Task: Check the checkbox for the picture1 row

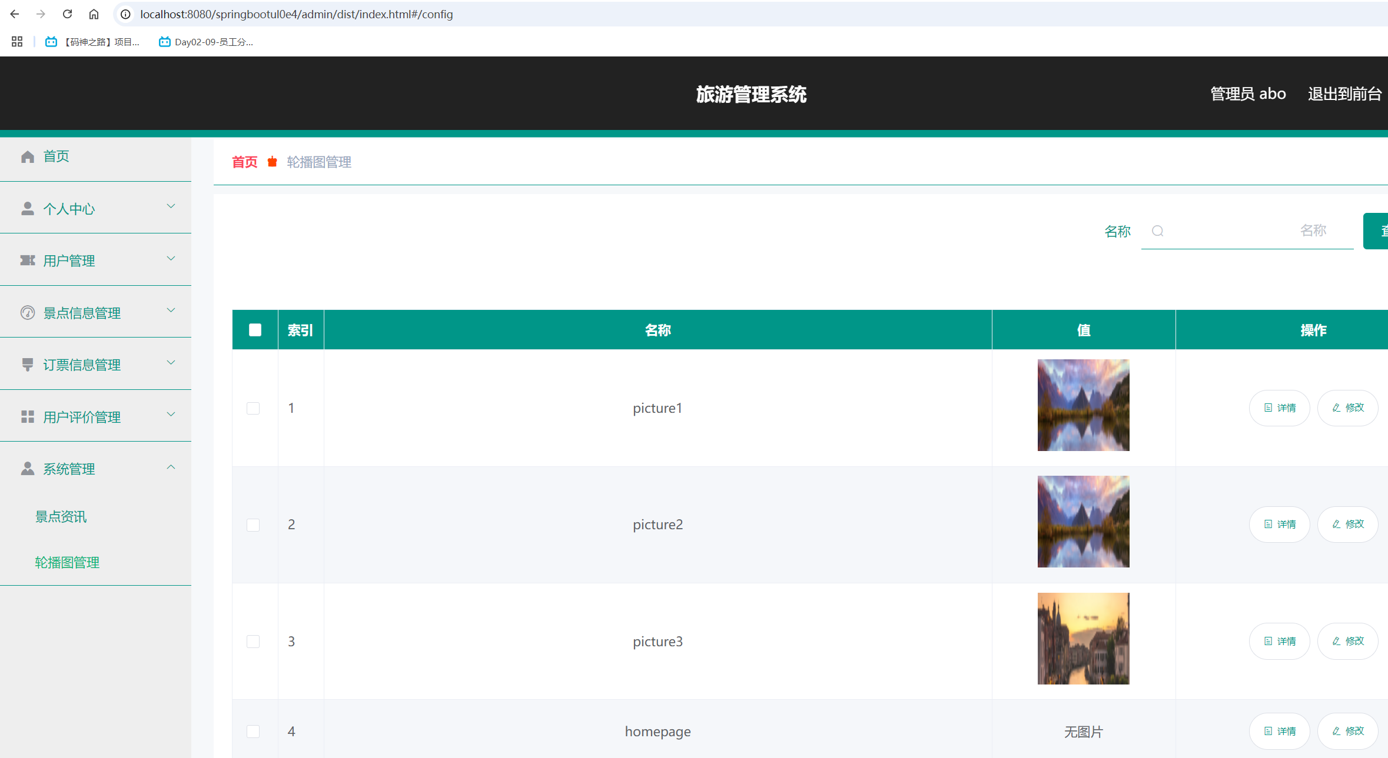Action: pos(253,408)
